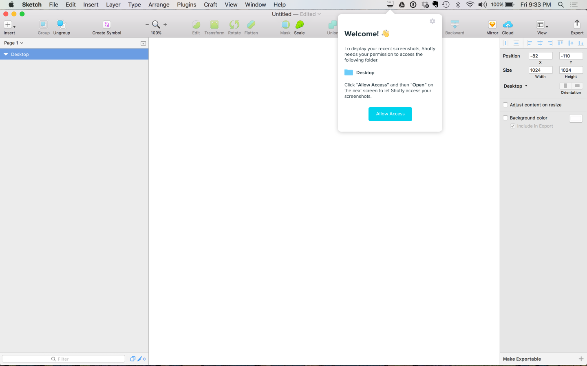587x366 pixels.
Task: Open the document title Edited dropdown
Action: (x=310, y=14)
